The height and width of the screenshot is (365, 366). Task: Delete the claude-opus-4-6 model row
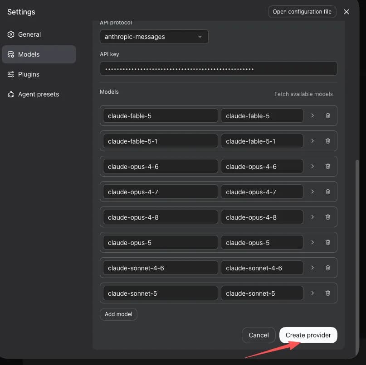tap(328, 166)
